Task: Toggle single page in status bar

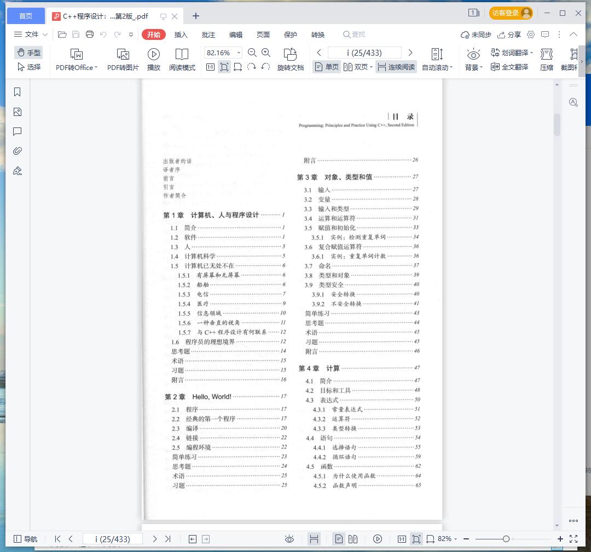Action: tap(339, 539)
